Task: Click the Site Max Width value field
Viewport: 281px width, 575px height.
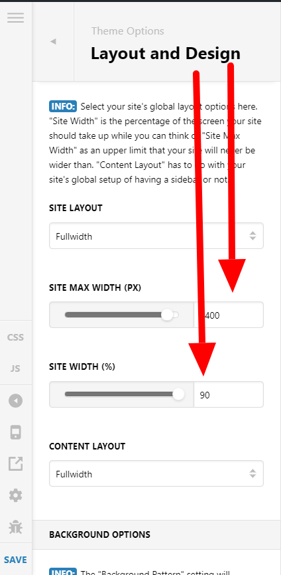Action: [x=229, y=315]
